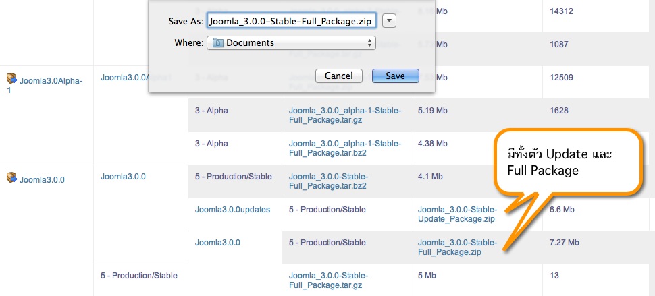The height and width of the screenshot is (296, 655).
Task: Click the download count 12509
Action: [x=561, y=78]
